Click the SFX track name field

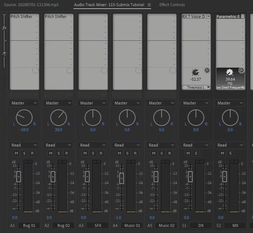98,225
